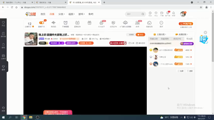Click the heart Follow icon in left sidebar

coord(3,24)
